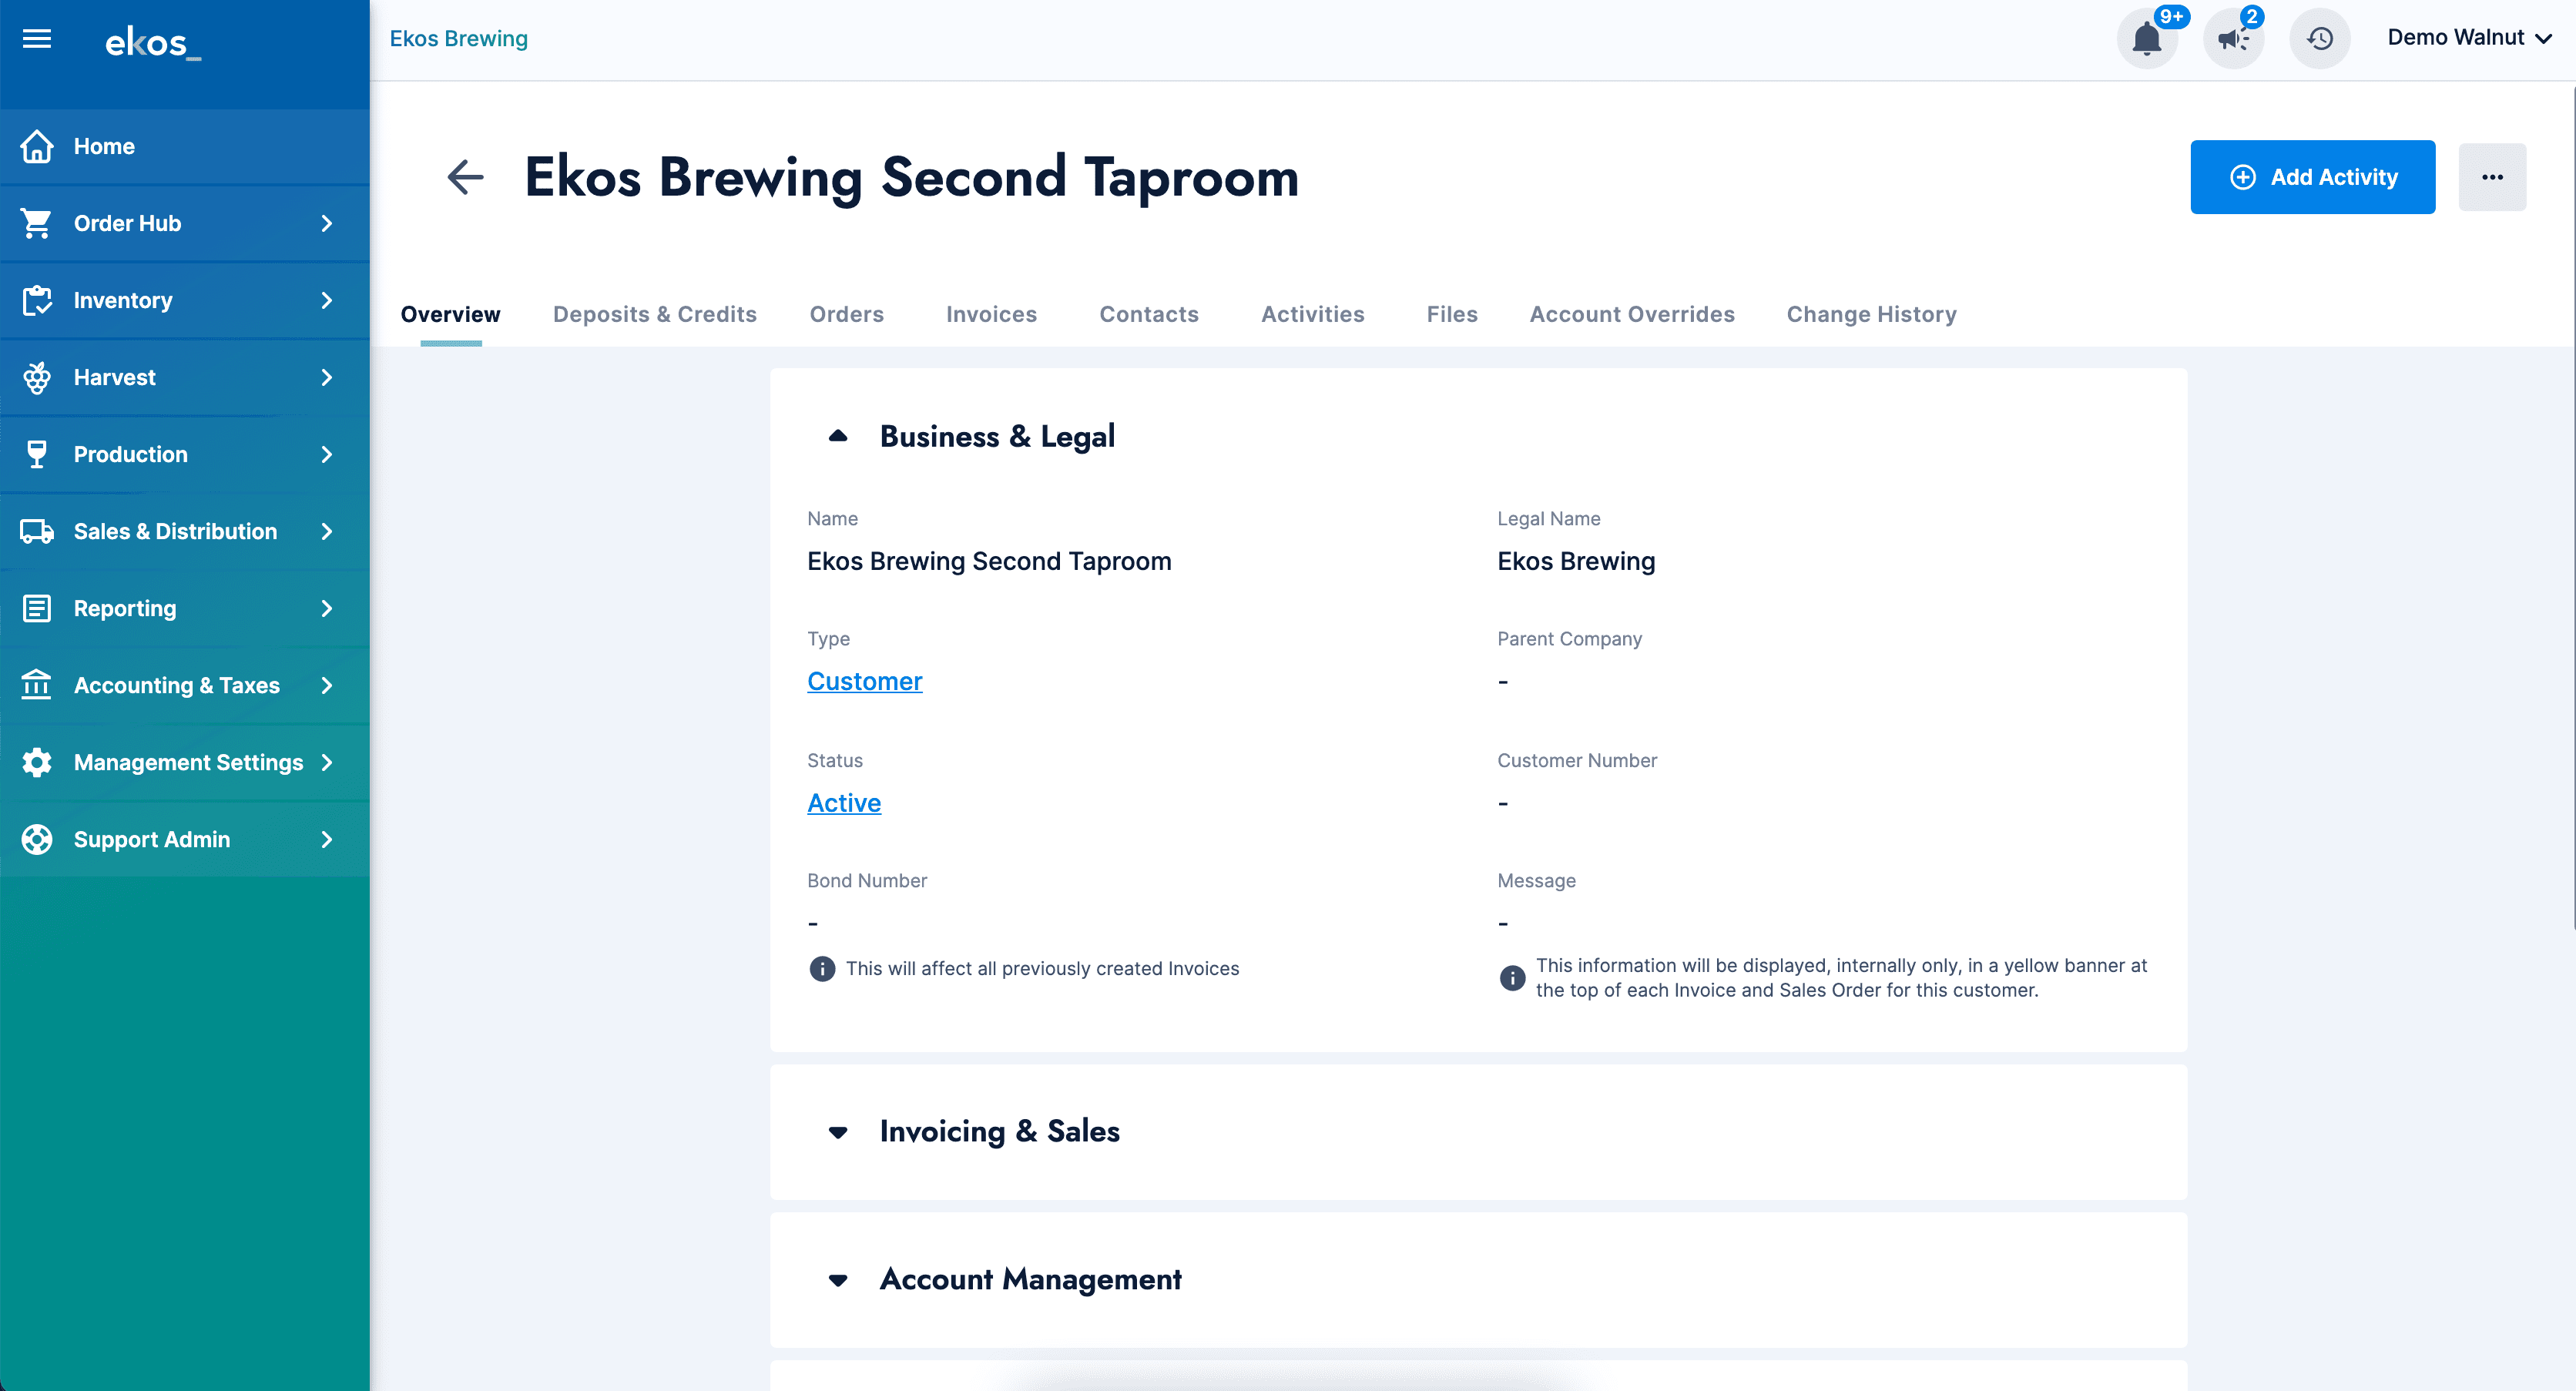Expand Inventory submenu chevron
This screenshot has width=2576, height=1391.
click(327, 300)
